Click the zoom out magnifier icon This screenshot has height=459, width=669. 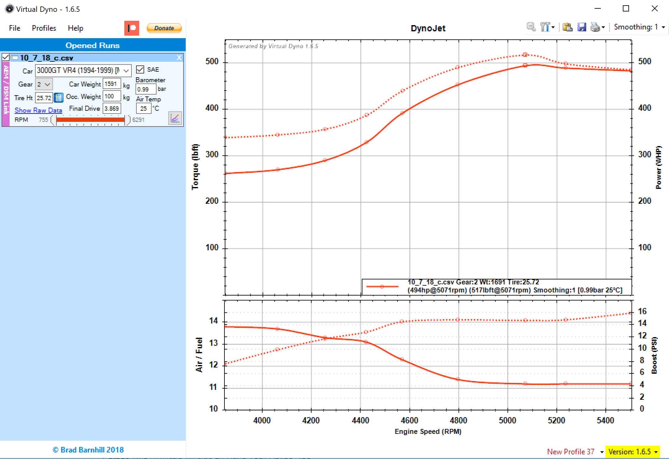(x=531, y=27)
